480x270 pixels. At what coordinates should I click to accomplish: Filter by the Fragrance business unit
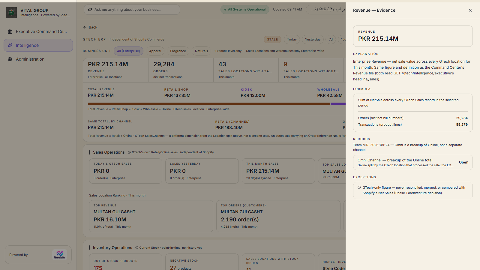click(178, 51)
